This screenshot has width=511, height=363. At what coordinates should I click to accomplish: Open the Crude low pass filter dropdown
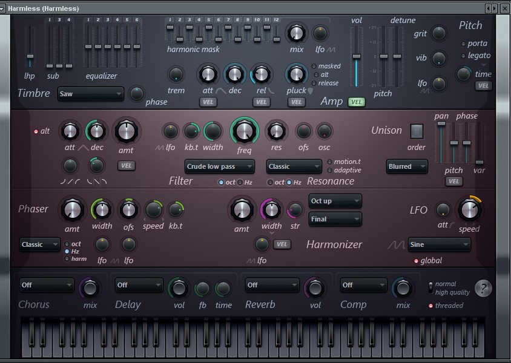(219, 166)
